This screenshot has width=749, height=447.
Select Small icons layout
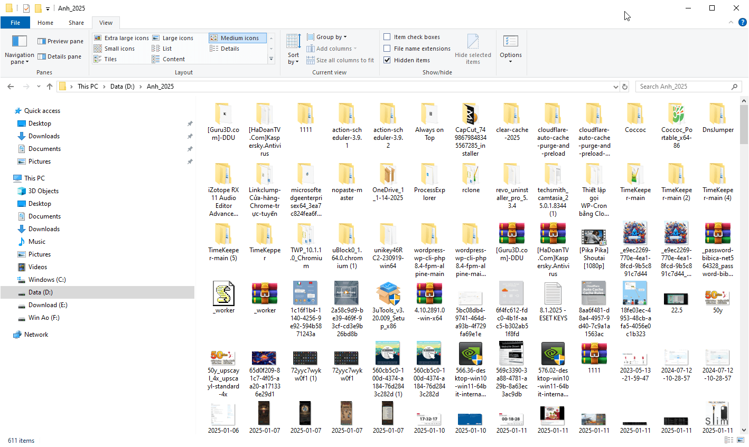114,49
